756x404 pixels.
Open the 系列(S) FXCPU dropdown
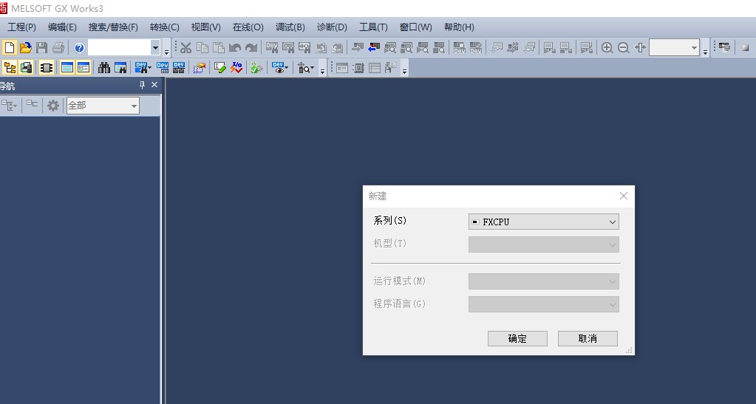(x=543, y=222)
